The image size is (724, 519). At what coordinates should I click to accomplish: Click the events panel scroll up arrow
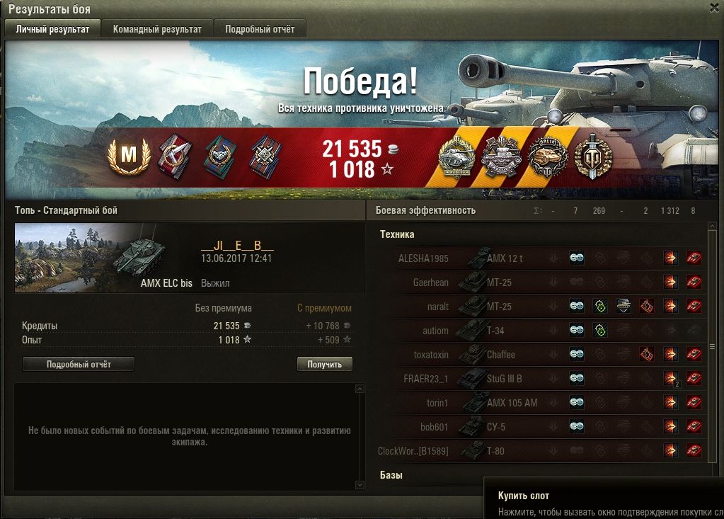360,389
